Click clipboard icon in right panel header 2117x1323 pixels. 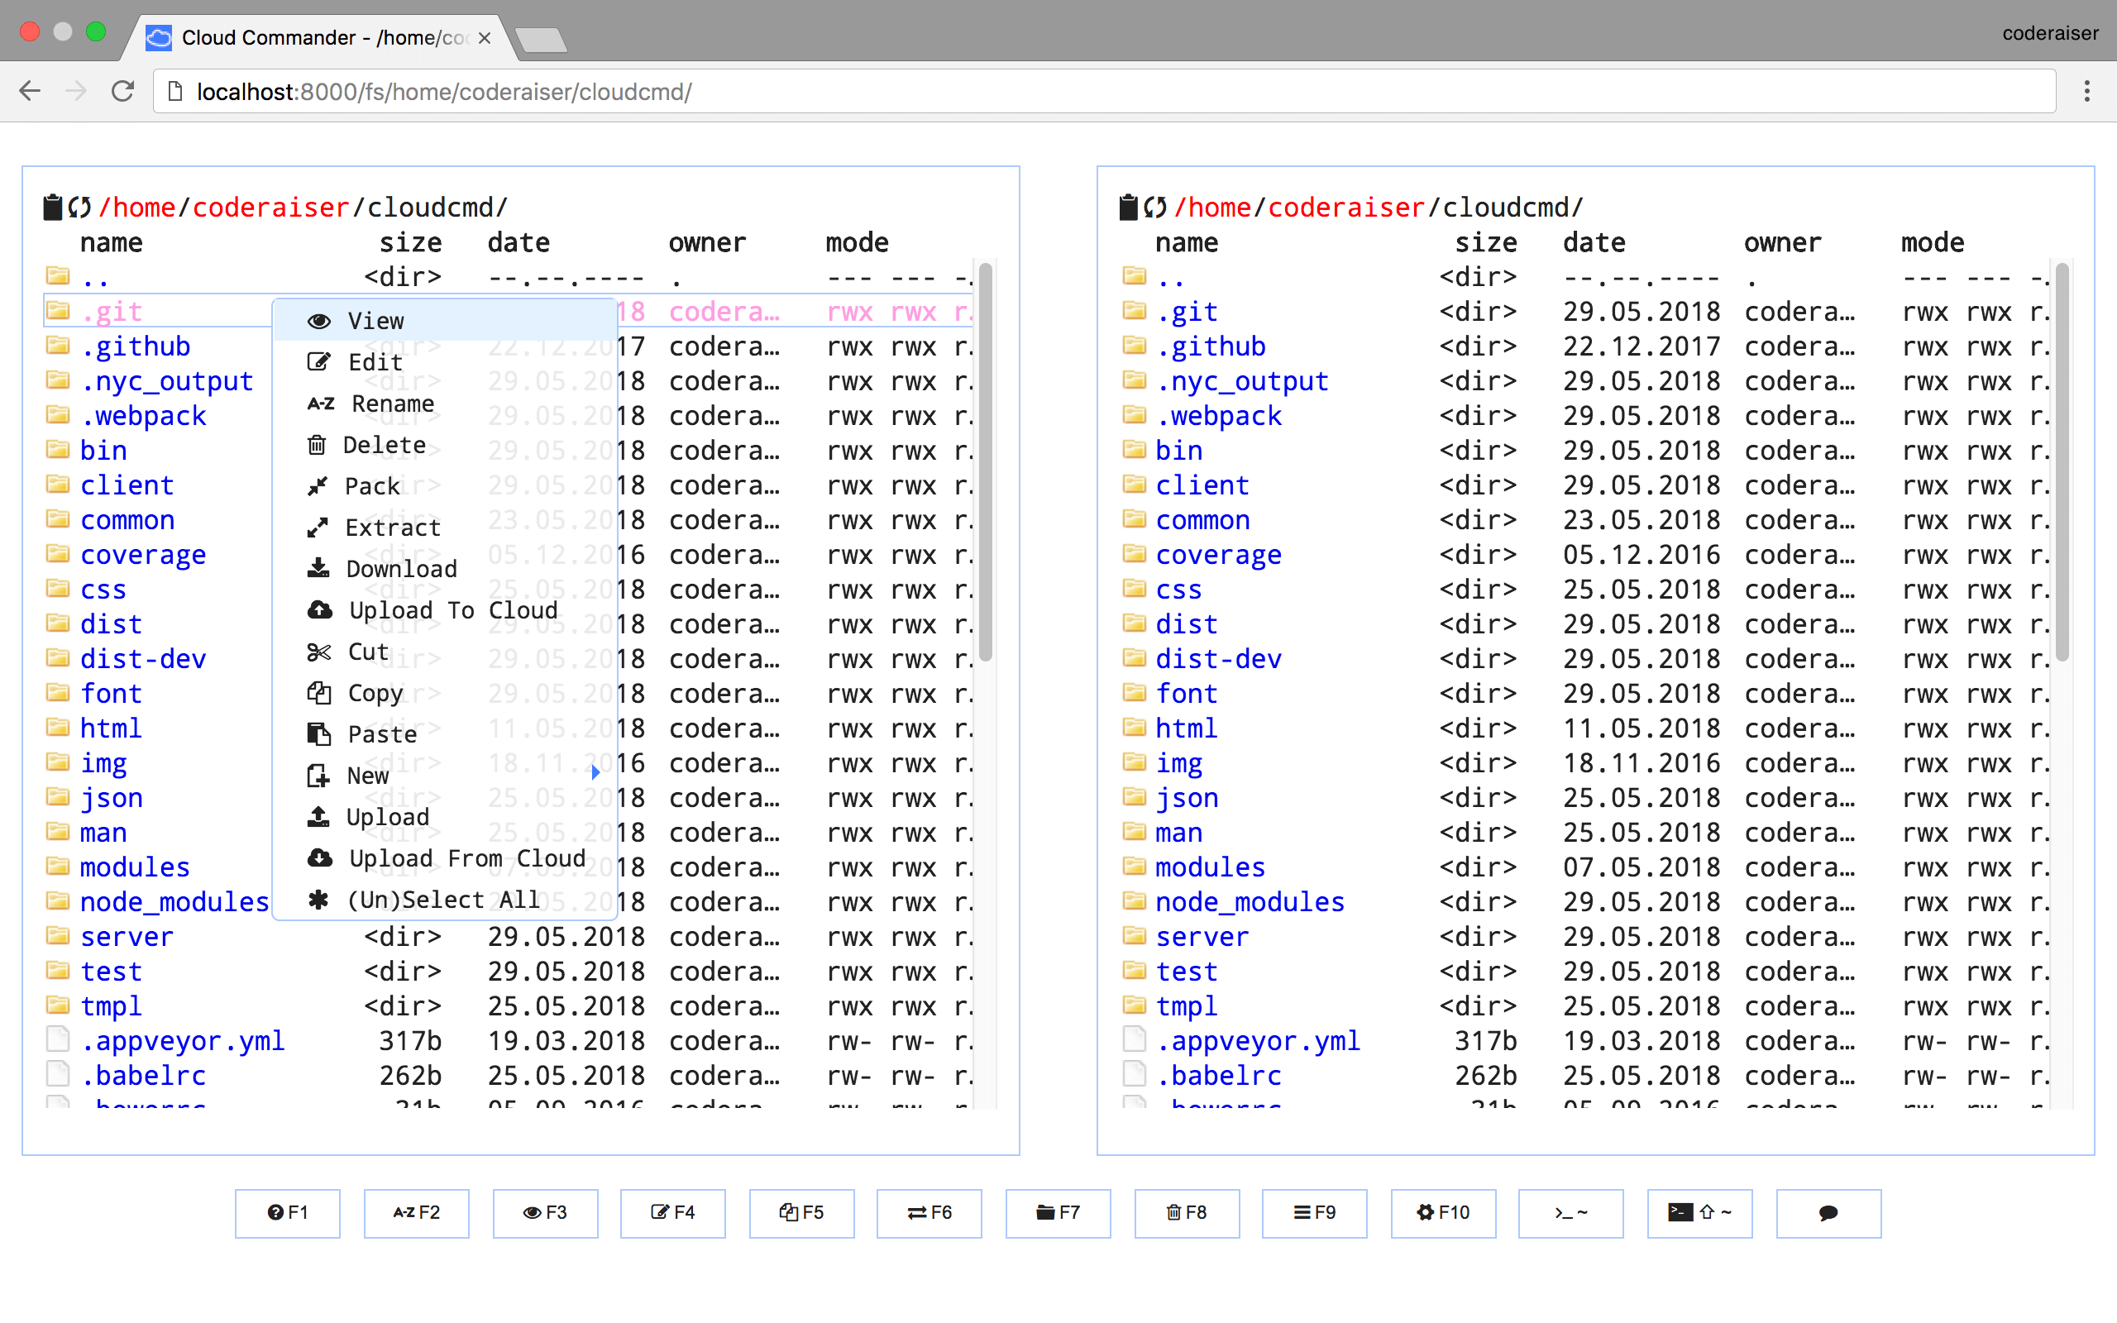click(1129, 208)
